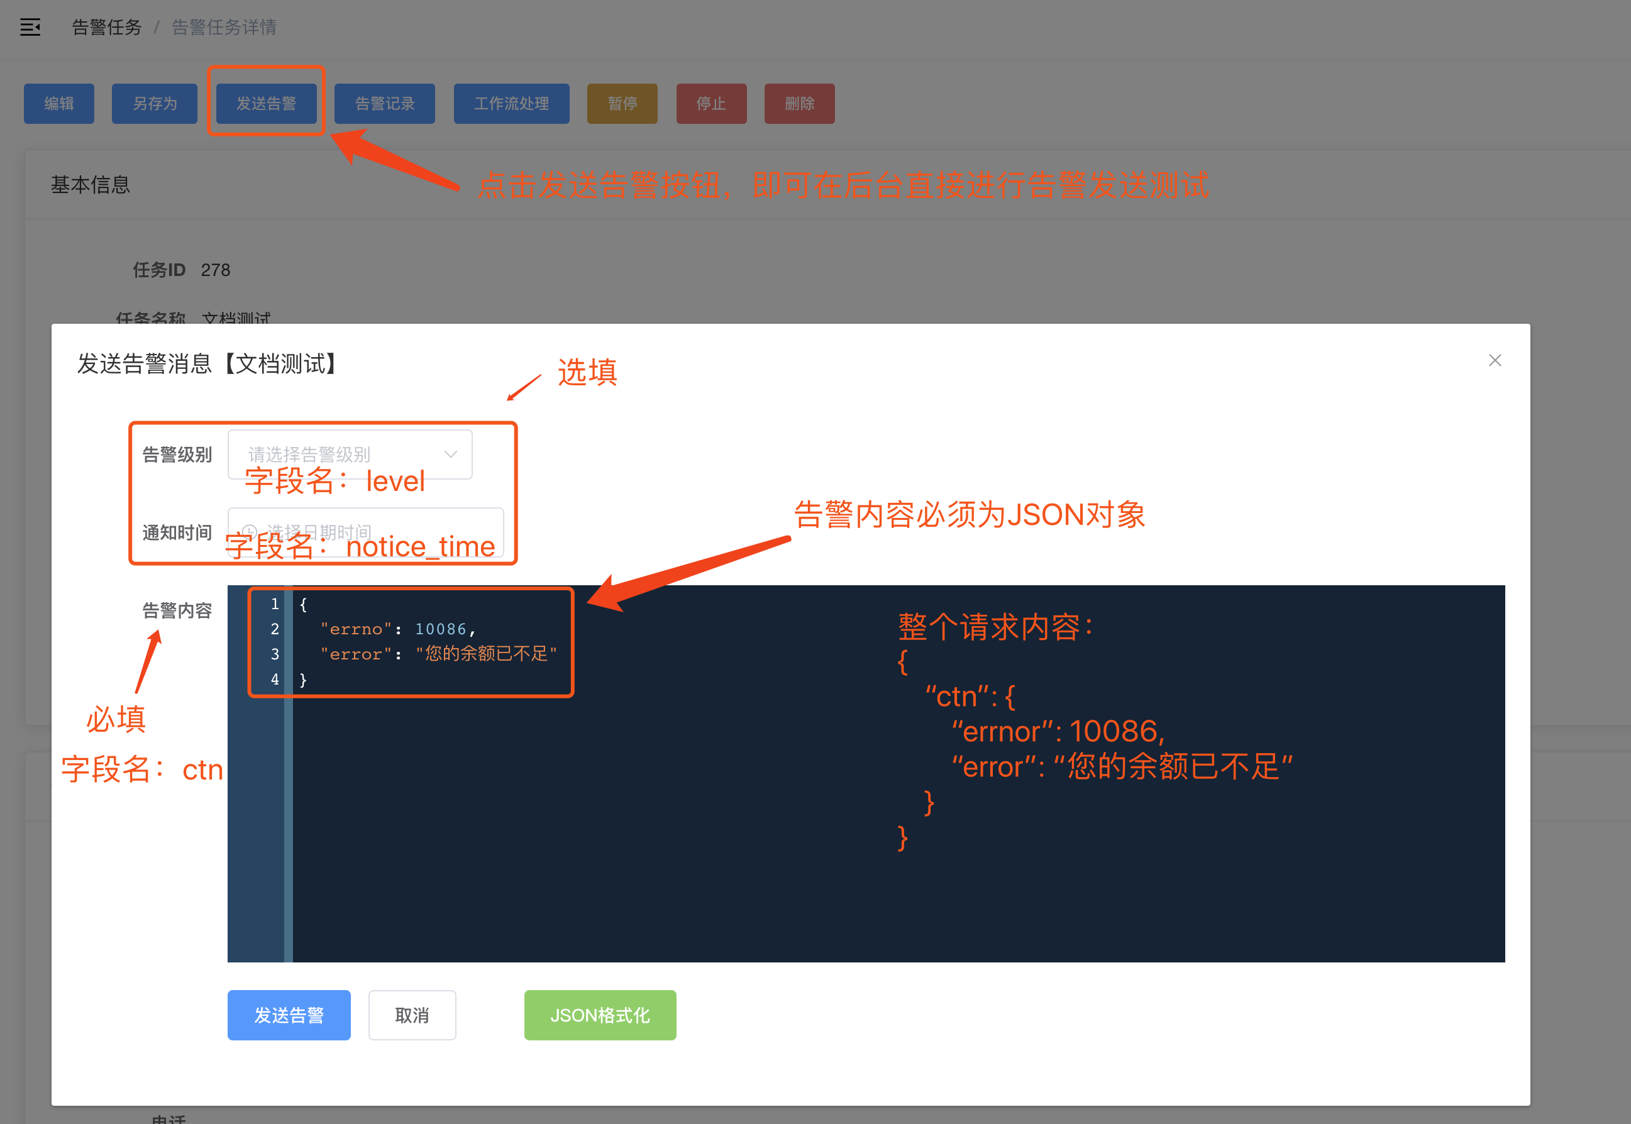Click the task ID value 278

[x=216, y=270]
